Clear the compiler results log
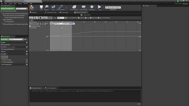Screen dimensions: 189x106 (139, 104)
